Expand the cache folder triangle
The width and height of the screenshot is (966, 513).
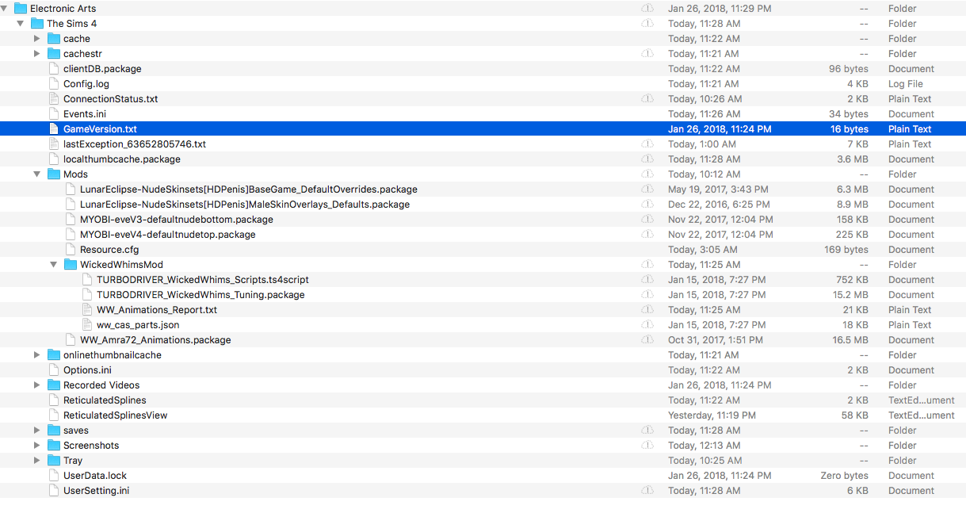coord(37,39)
